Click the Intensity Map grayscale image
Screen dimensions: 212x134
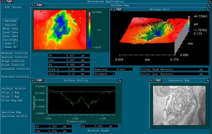179,105
